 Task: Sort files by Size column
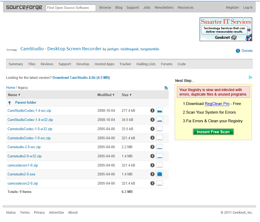pyautogui.click(x=126, y=95)
